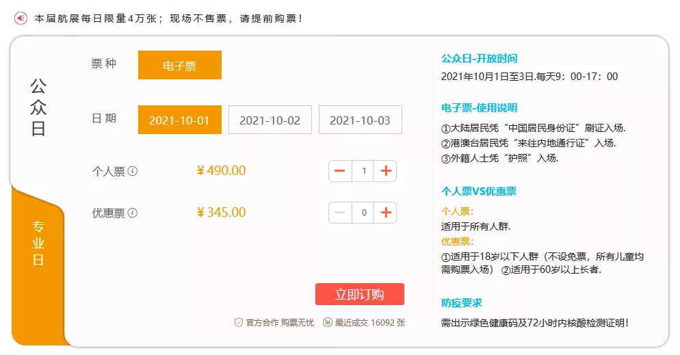680x355 pixels.
Task: Click 适用于所有人群 text
Action: point(475,226)
